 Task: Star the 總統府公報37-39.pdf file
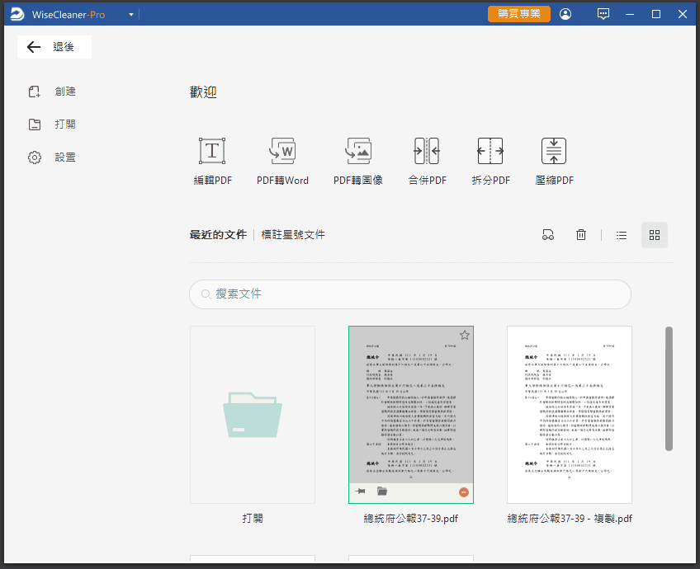click(465, 335)
